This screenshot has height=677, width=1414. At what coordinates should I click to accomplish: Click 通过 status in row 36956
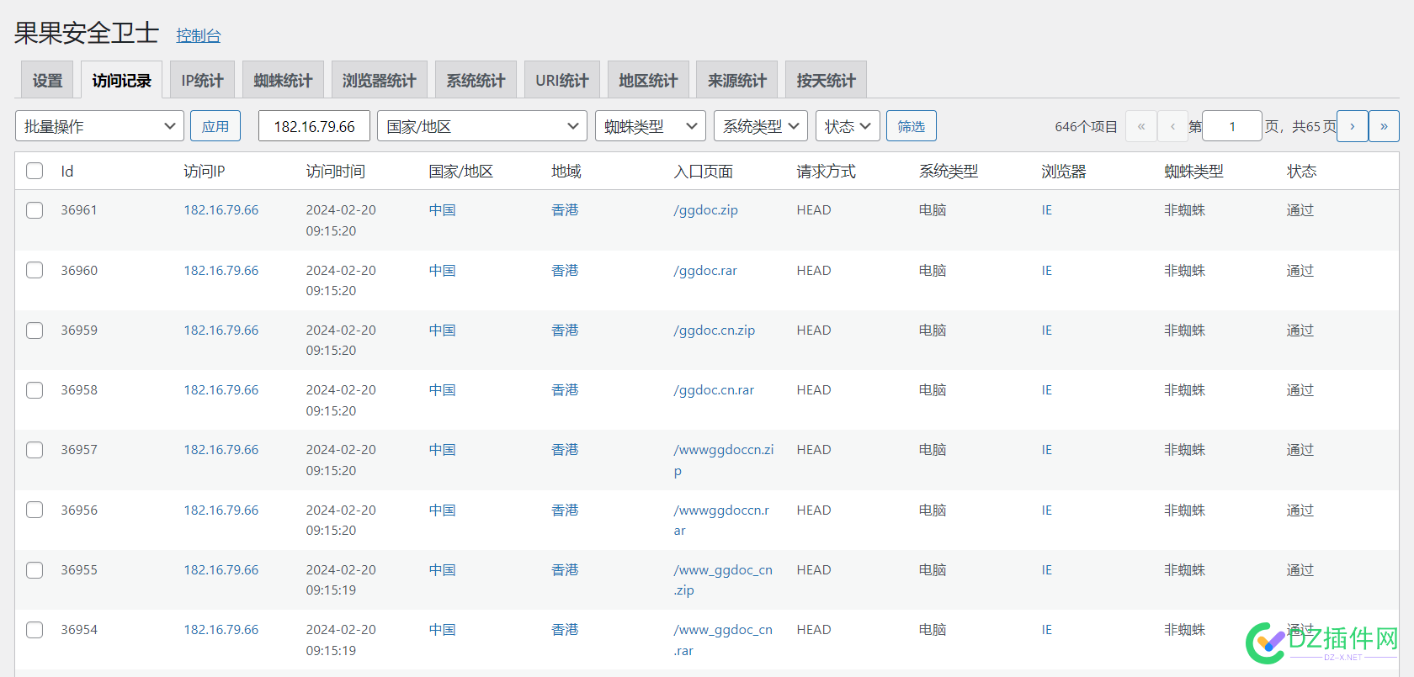tap(1300, 510)
